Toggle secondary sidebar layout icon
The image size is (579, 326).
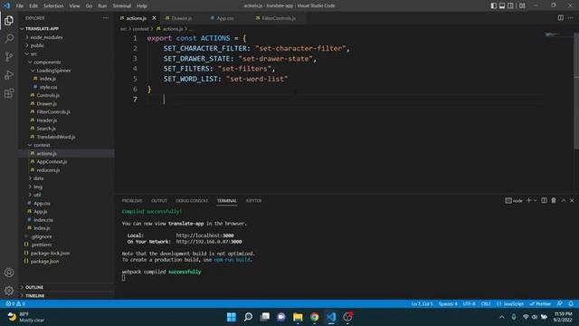[510, 5]
